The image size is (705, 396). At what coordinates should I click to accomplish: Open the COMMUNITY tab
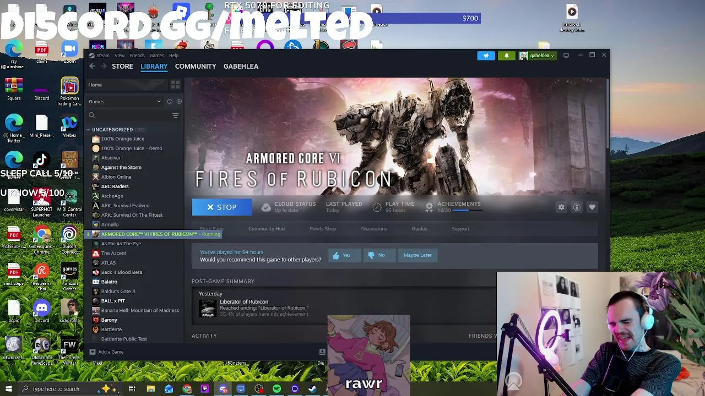196,66
